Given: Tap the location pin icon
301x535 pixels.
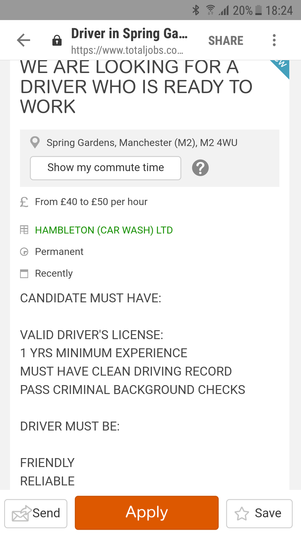Looking at the screenshot, I should click(x=35, y=142).
